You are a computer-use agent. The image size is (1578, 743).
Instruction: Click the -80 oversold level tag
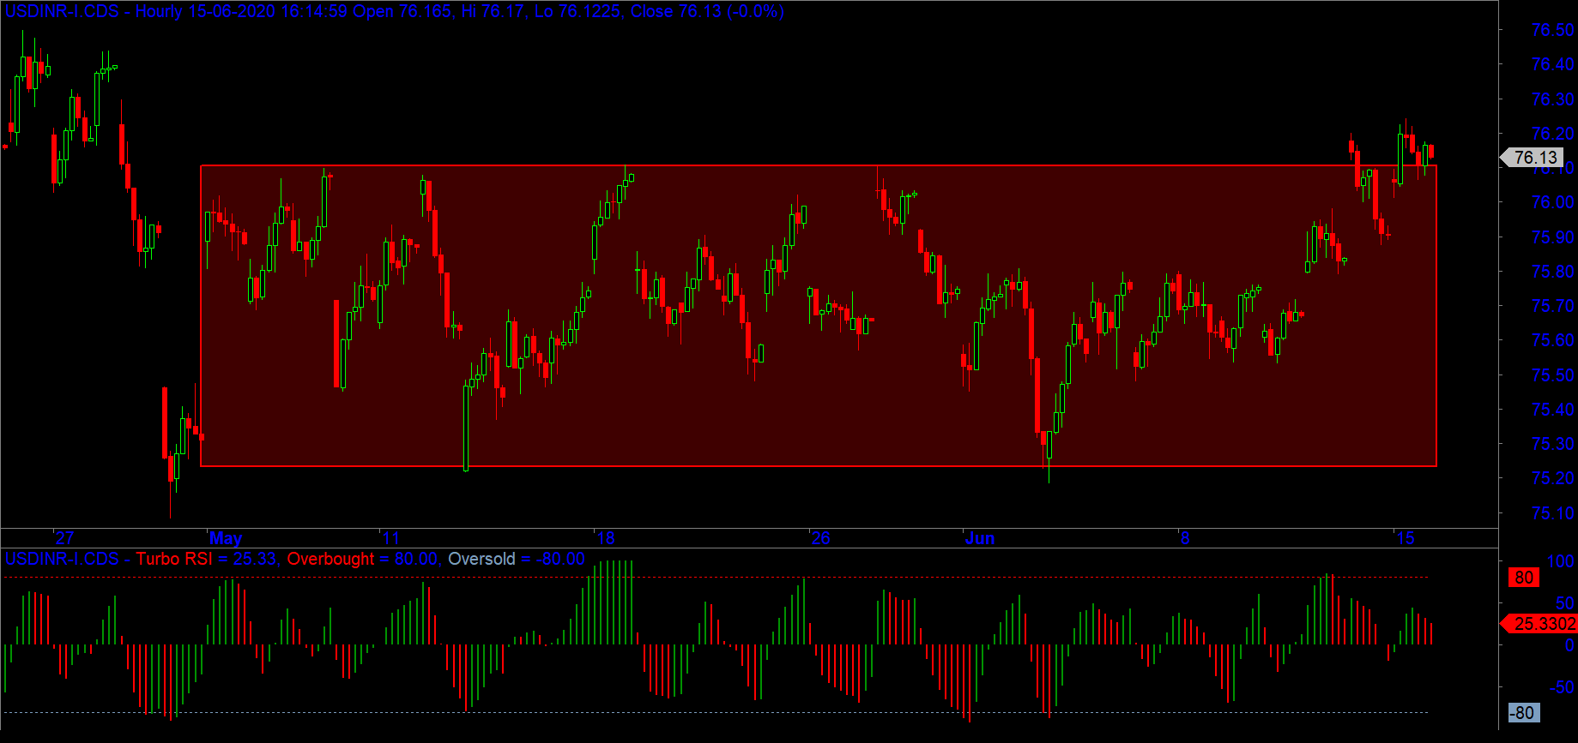click(1524, 713)
